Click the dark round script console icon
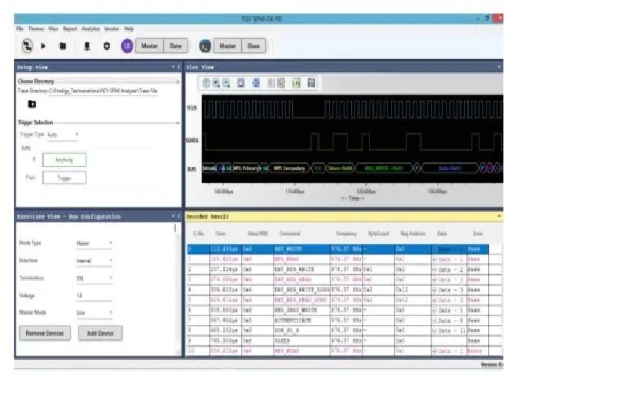This screenshot has height=393, width=621. [204, 46]
